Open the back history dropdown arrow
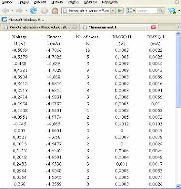The height and width of the screenshot is (189, 181). (12, 11)
